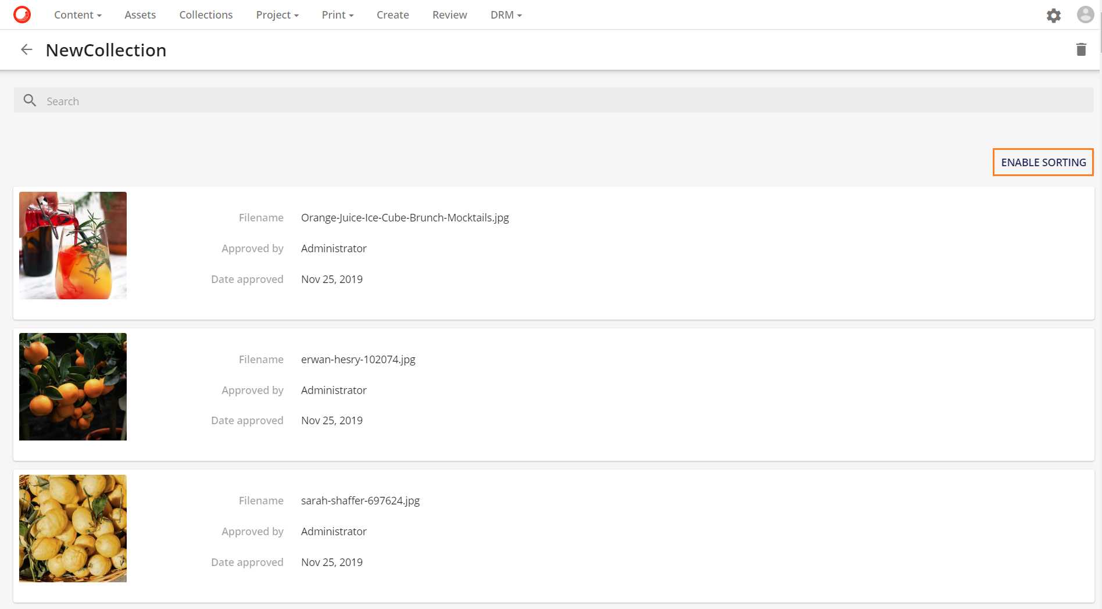1102x609 pixels.
Task: Expand the Project dropdown
Action: 277,15
